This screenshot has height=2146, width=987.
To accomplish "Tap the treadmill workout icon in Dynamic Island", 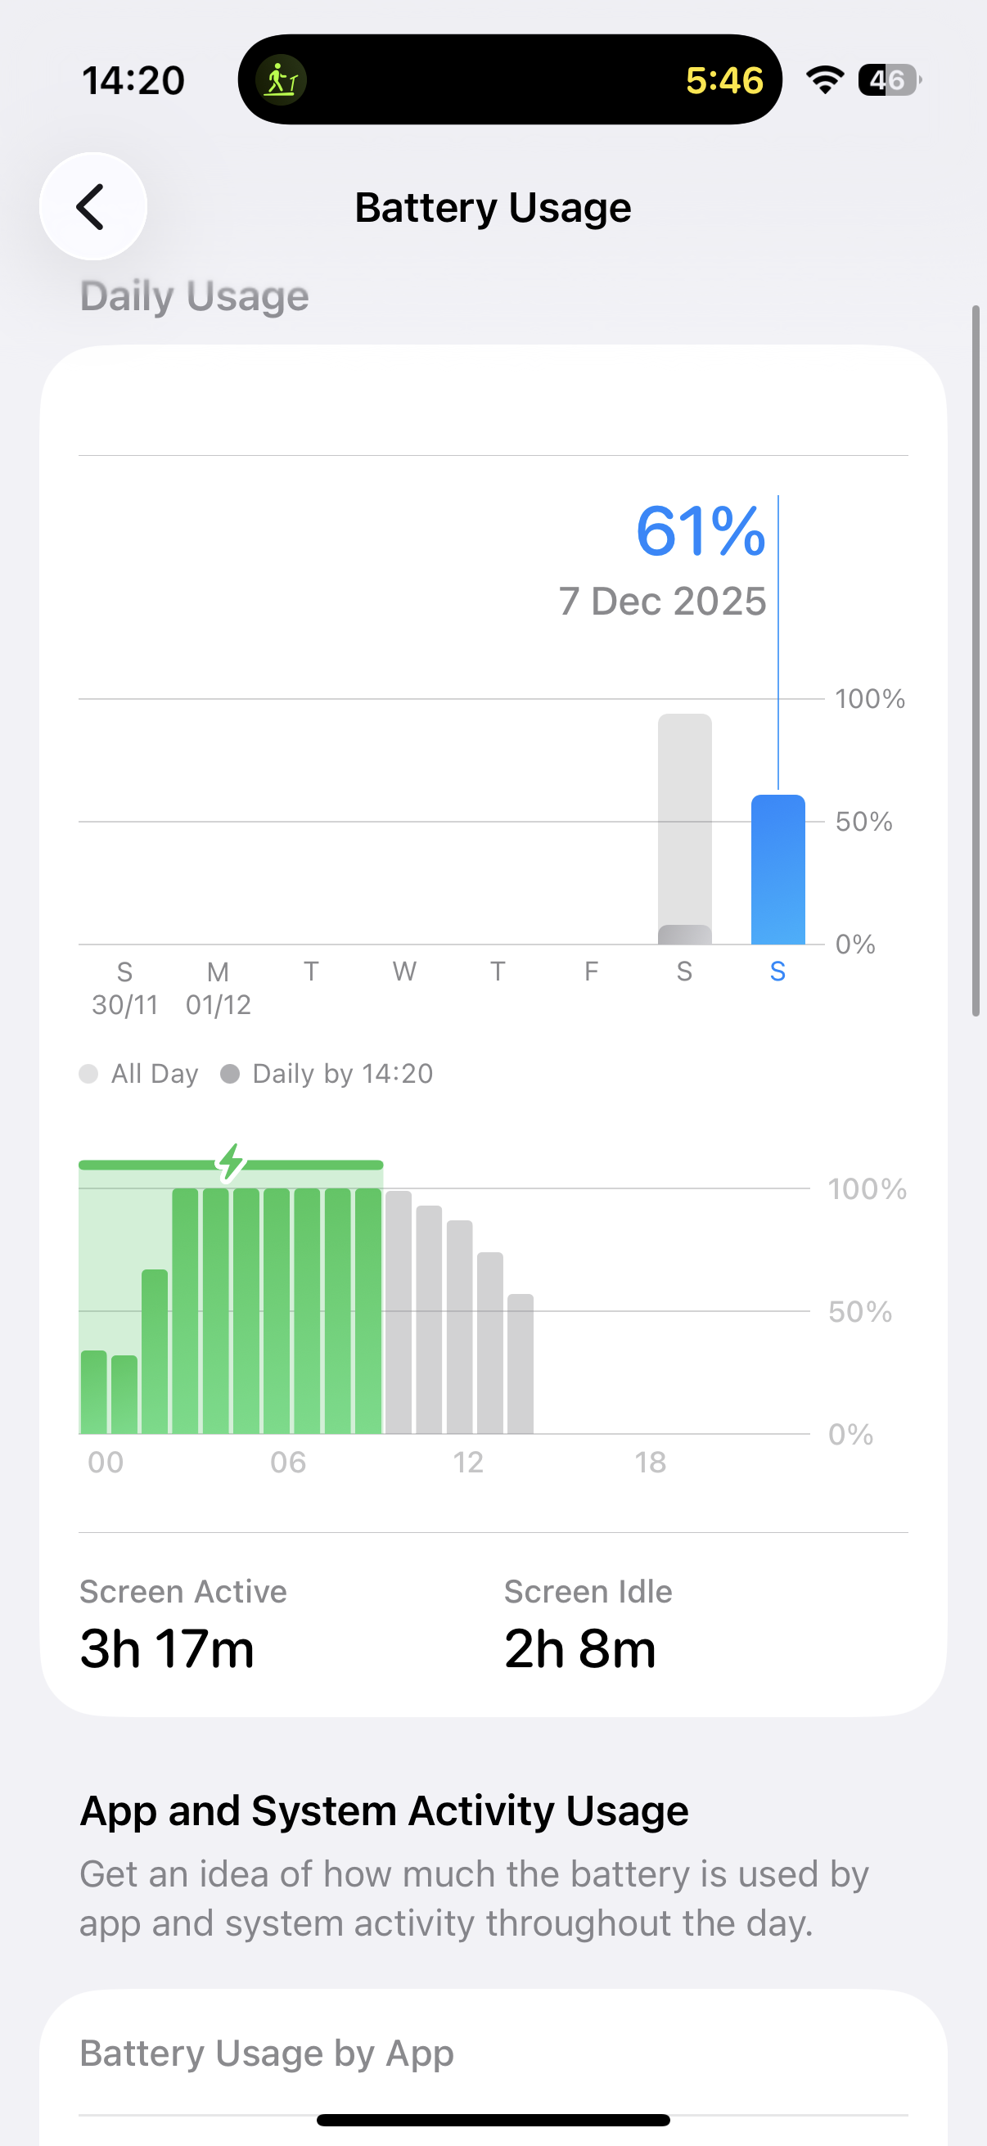I will pyautogui.click(x=282, y=80).
